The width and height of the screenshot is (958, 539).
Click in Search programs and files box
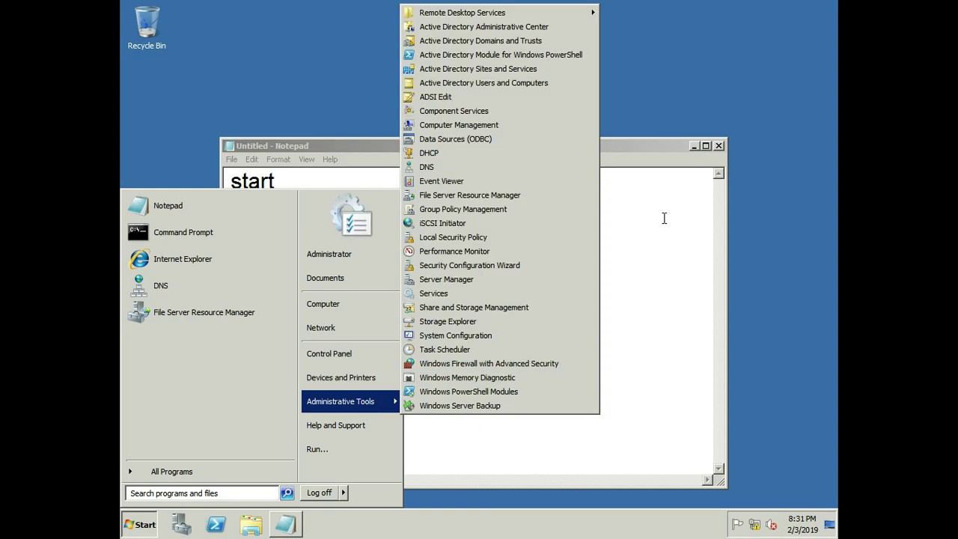[202, 493]
